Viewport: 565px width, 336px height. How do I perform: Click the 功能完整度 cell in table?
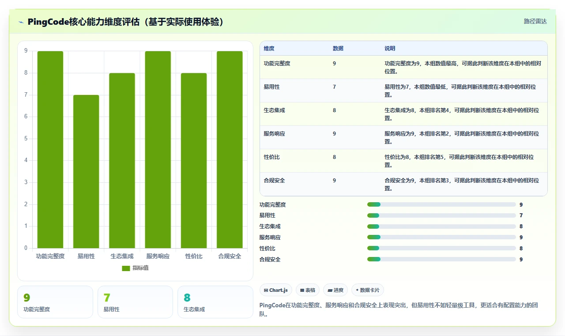click(294, 67)
